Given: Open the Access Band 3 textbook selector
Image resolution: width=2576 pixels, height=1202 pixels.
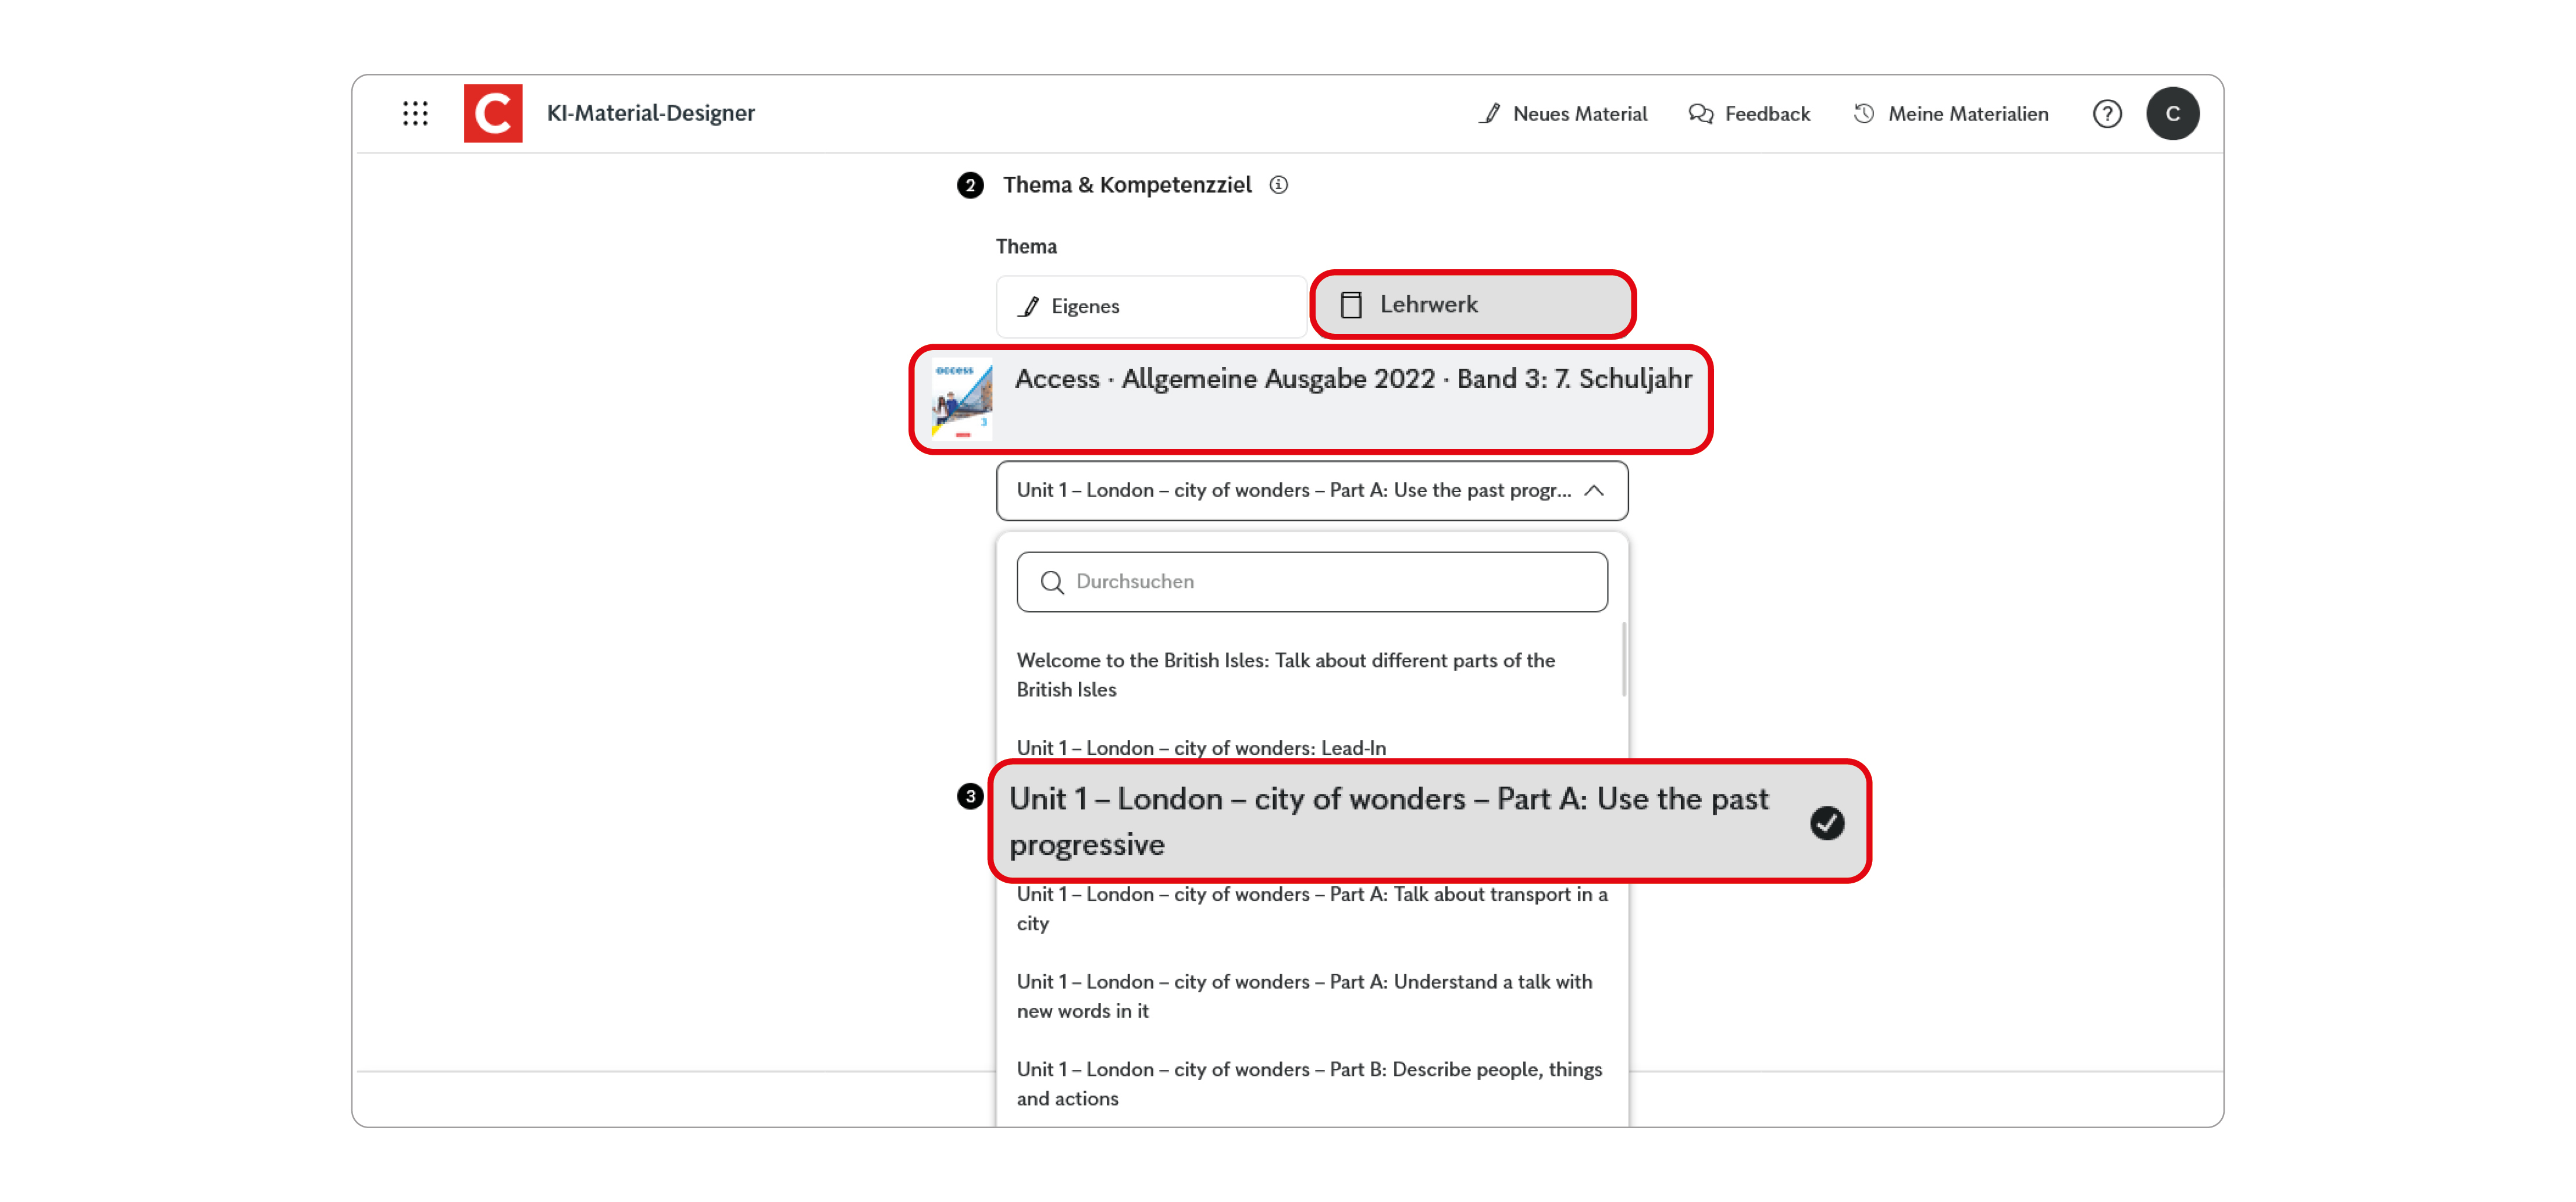Looking at the screenshot, I should [x=1311, y=399].
